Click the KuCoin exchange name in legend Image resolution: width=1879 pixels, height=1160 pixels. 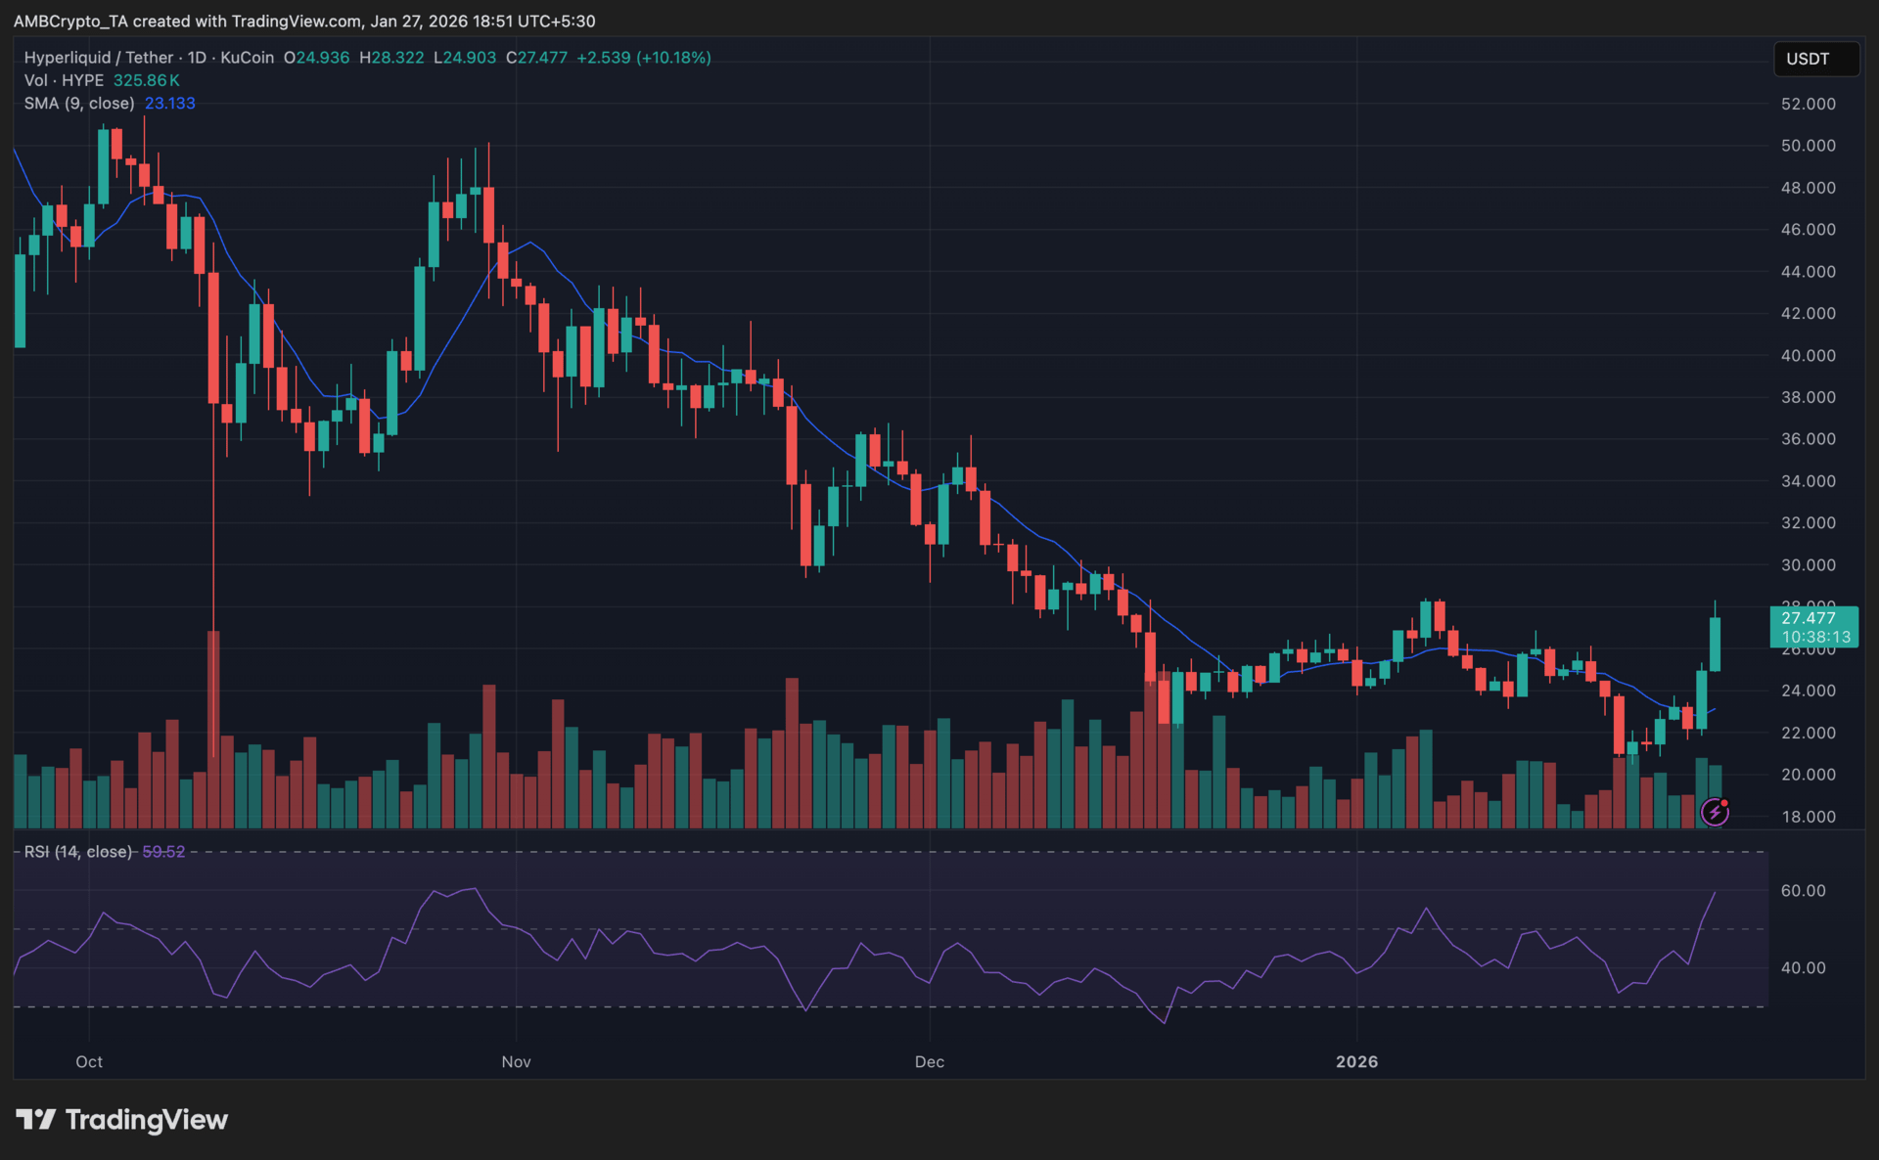click(x=247, y=58)
